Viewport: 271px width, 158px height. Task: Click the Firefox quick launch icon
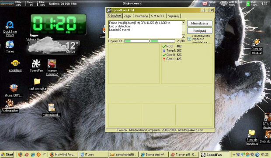pyautogui.click(x=20, y=155)
